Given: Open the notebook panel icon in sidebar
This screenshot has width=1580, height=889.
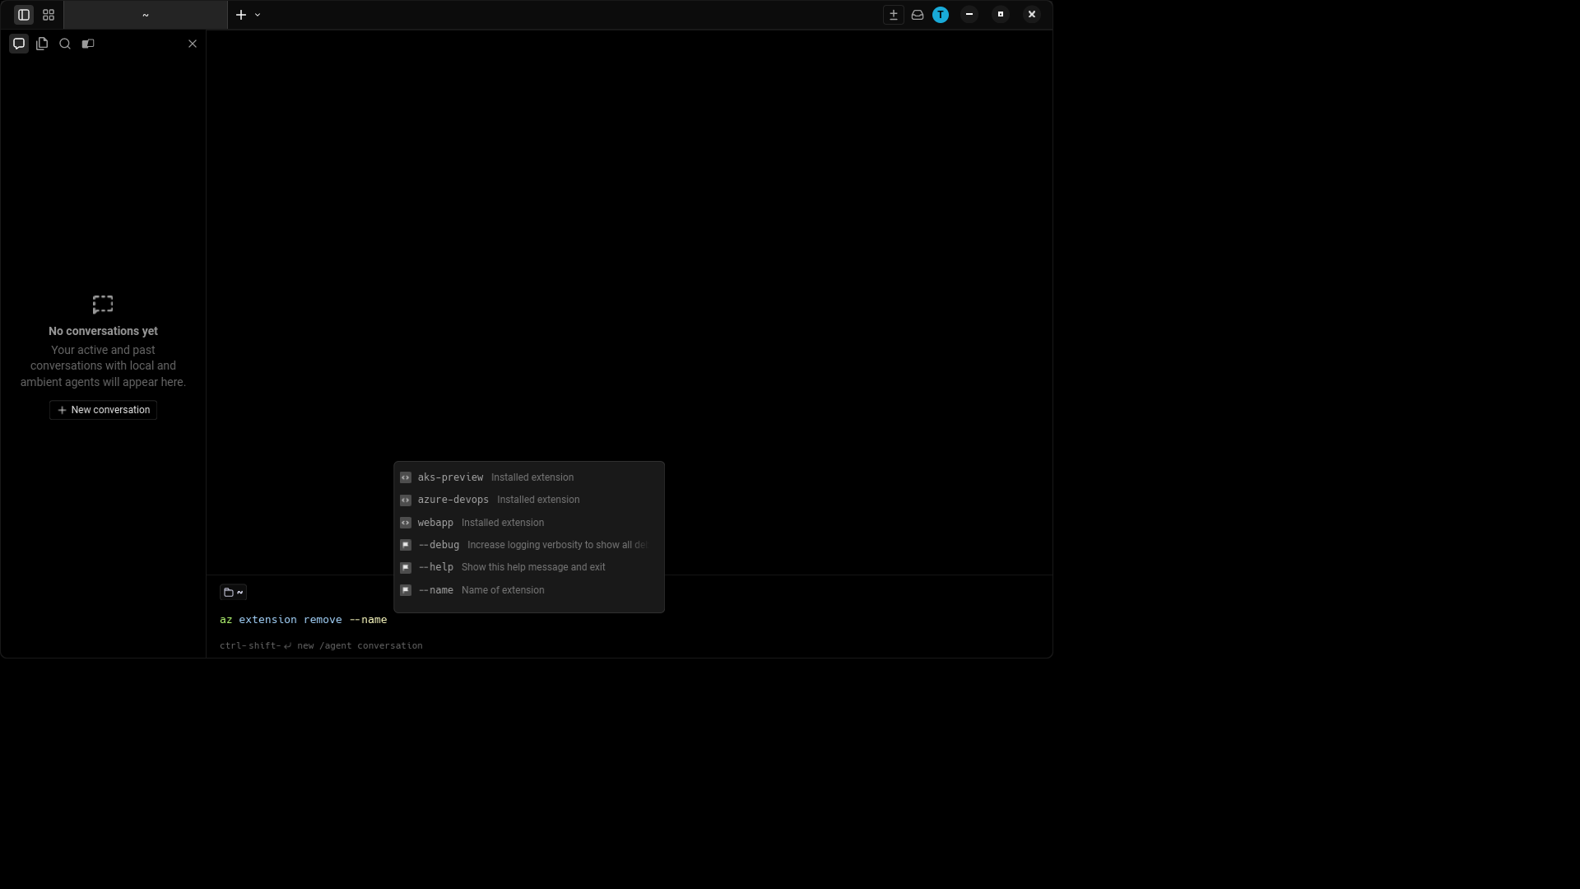Looking at the screenshot, I should 88,44.
